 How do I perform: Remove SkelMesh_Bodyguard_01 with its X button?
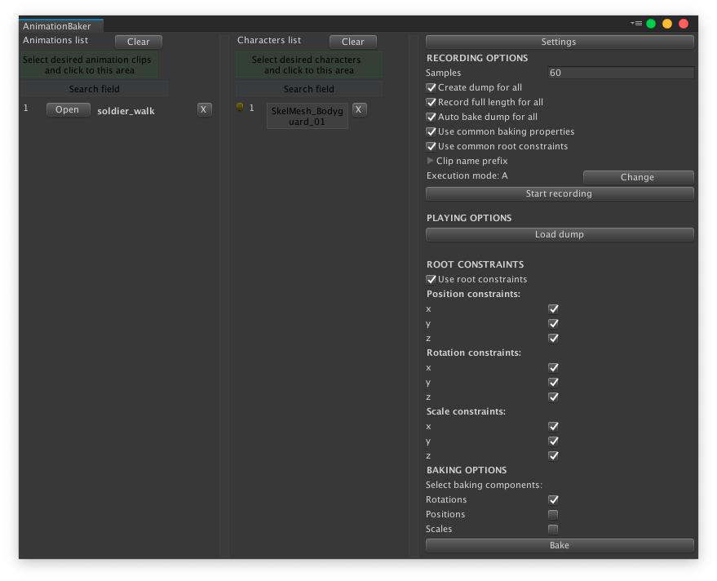click(359, 109)
